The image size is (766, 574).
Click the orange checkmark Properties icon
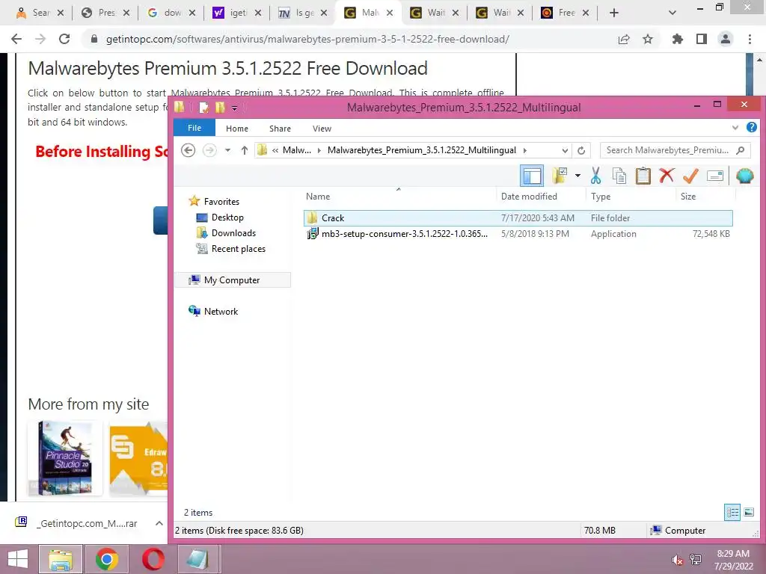(x=690, y=176)
